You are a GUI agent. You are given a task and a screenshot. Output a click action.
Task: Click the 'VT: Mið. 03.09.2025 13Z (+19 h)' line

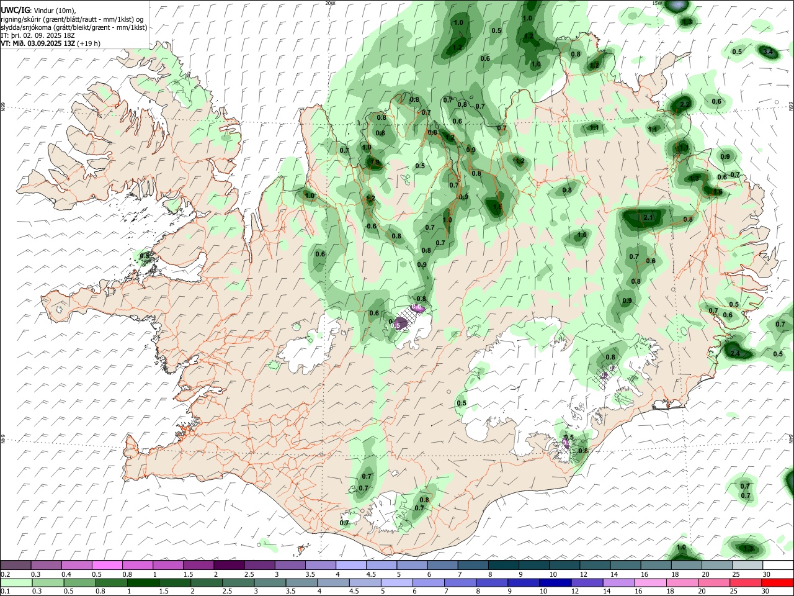click(x=50, y=43)
